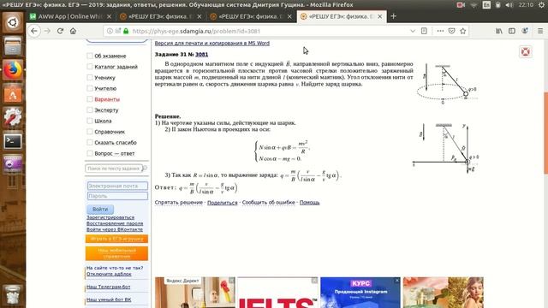Open Firefox hamburger menu
Image resolution: width=548 pixels, height=308 pixels.
pyautogui.click(x=540, y=31)
